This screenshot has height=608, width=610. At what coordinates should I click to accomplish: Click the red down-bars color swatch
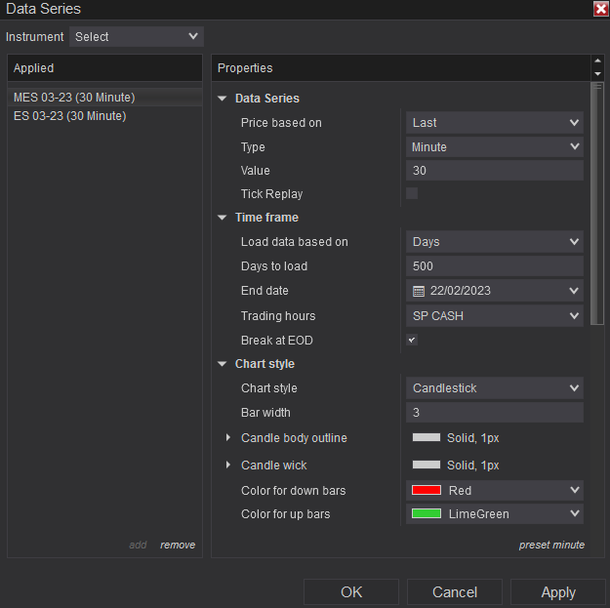(426, 490)
